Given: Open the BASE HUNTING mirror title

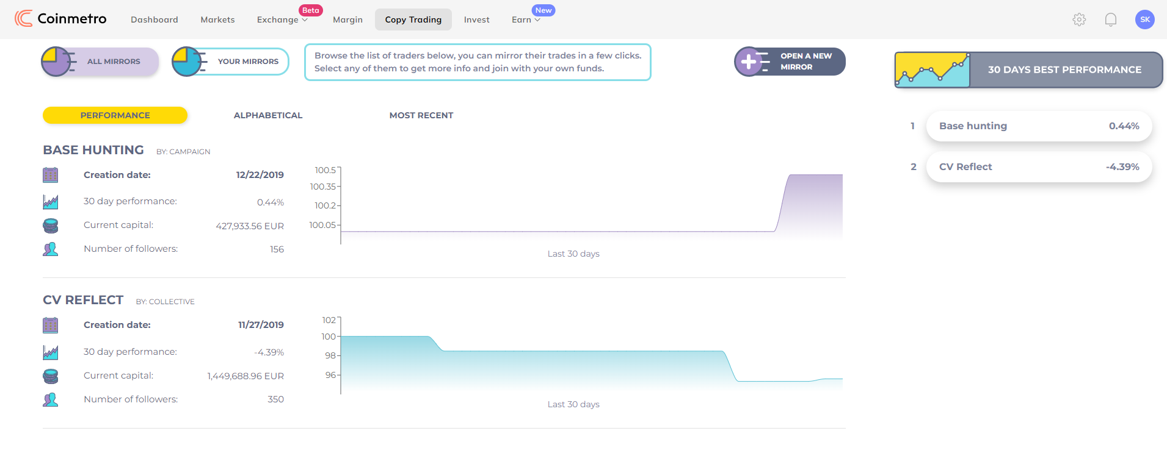Looking at the screenshot, I should coord(93,150).
